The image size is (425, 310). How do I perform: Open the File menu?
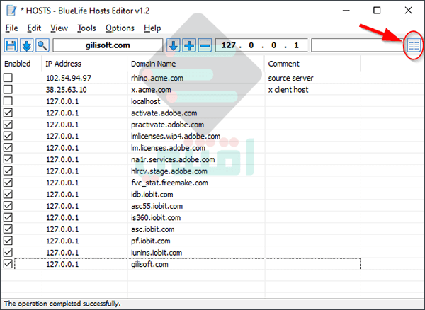coord(11,28)
